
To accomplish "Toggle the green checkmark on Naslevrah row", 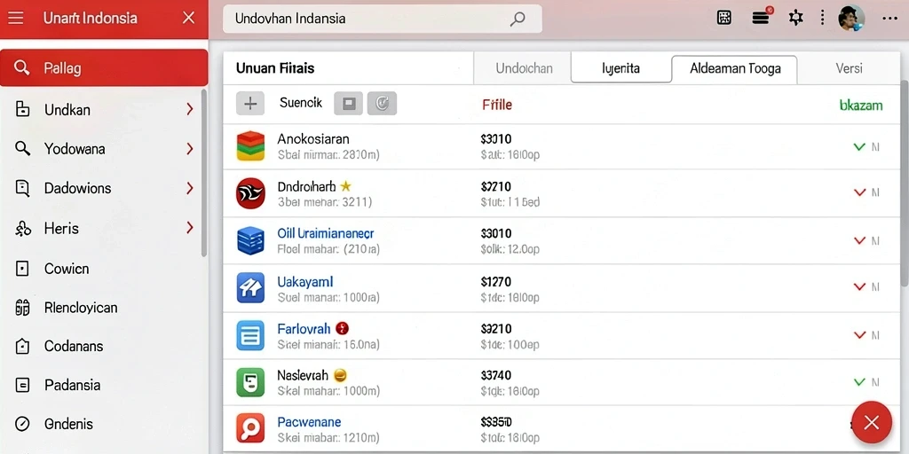I will click(859, 382).
